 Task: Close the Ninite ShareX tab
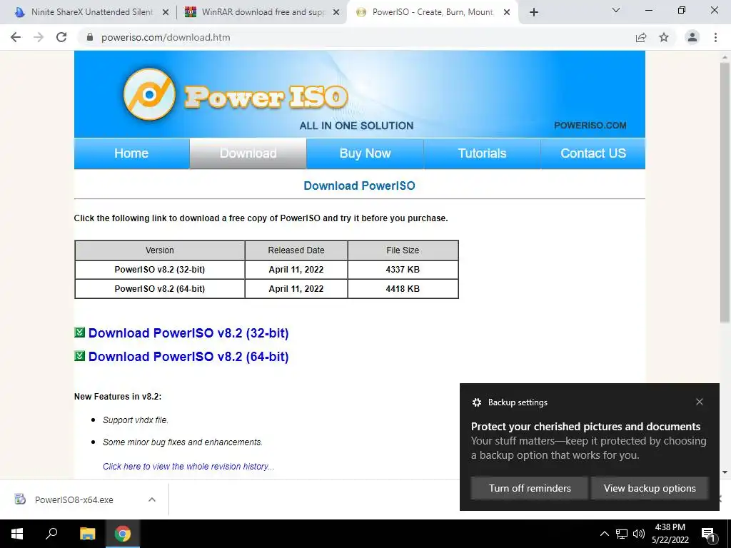pos(166,13)
